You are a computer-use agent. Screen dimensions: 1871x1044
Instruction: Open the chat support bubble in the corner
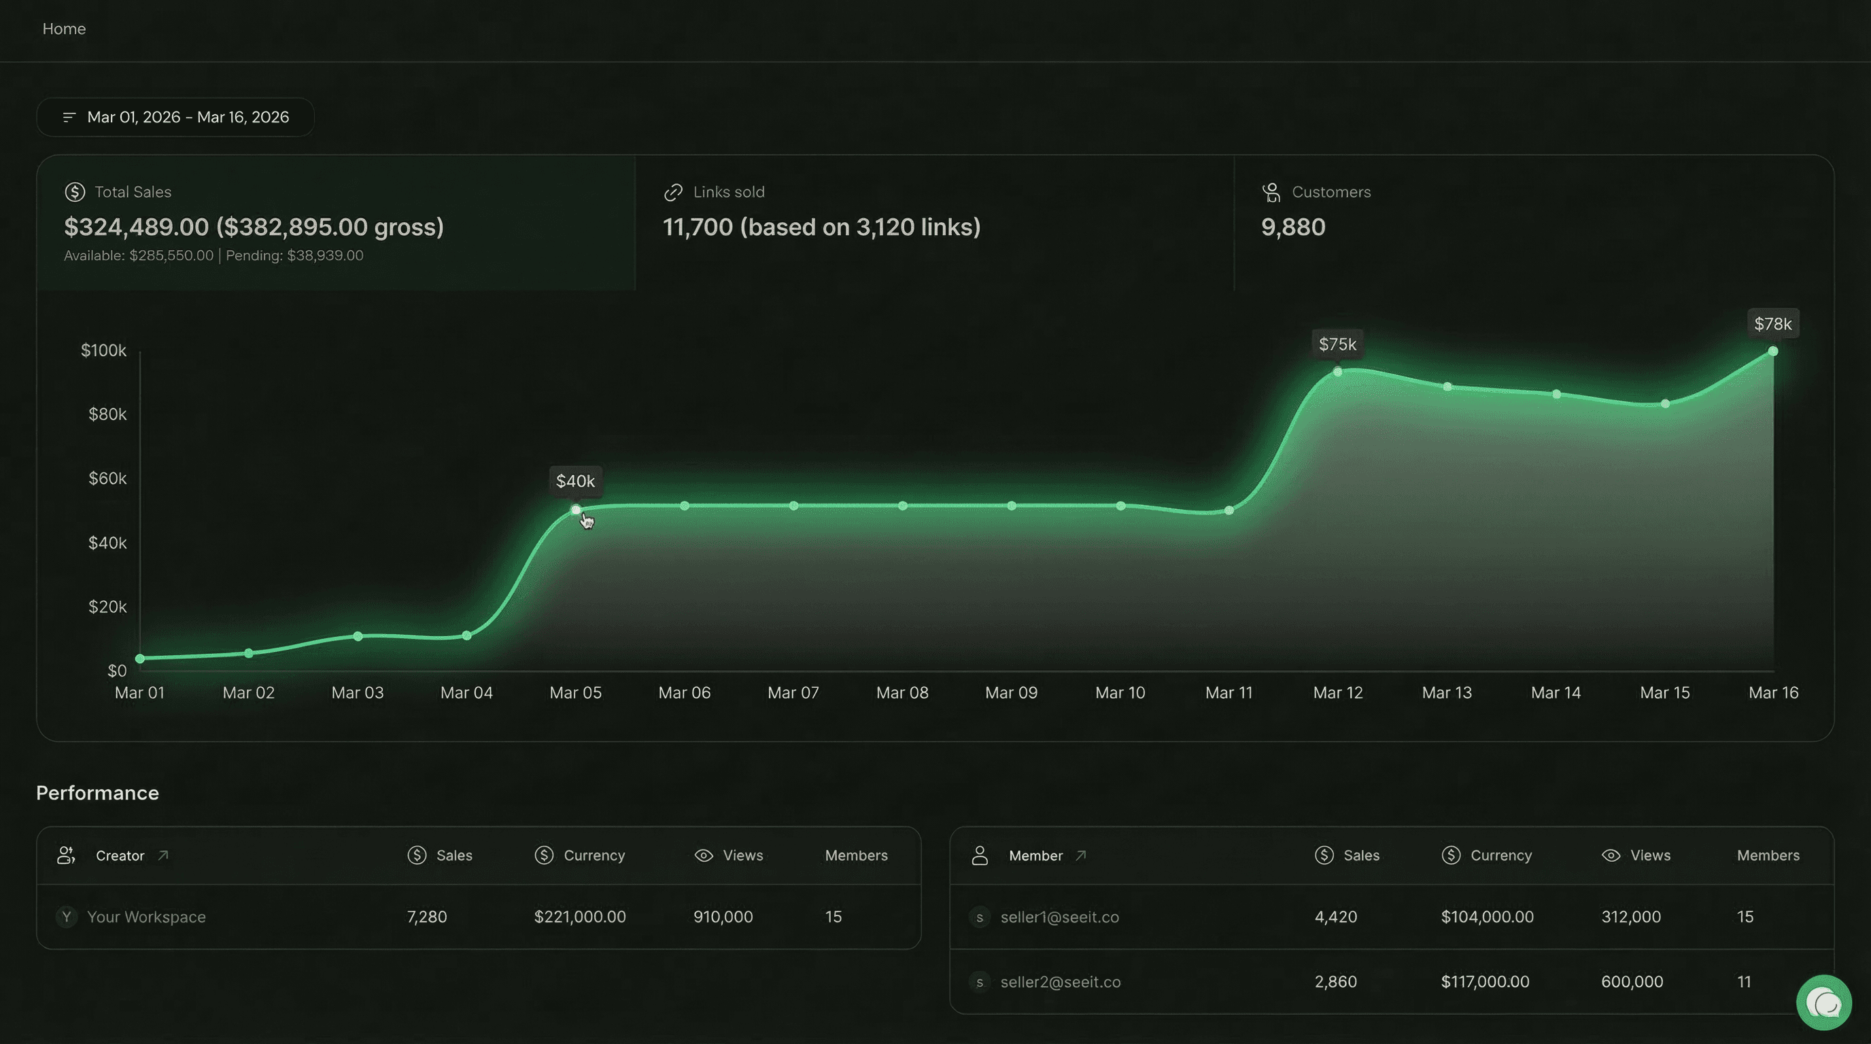tap(1824, 1002)
